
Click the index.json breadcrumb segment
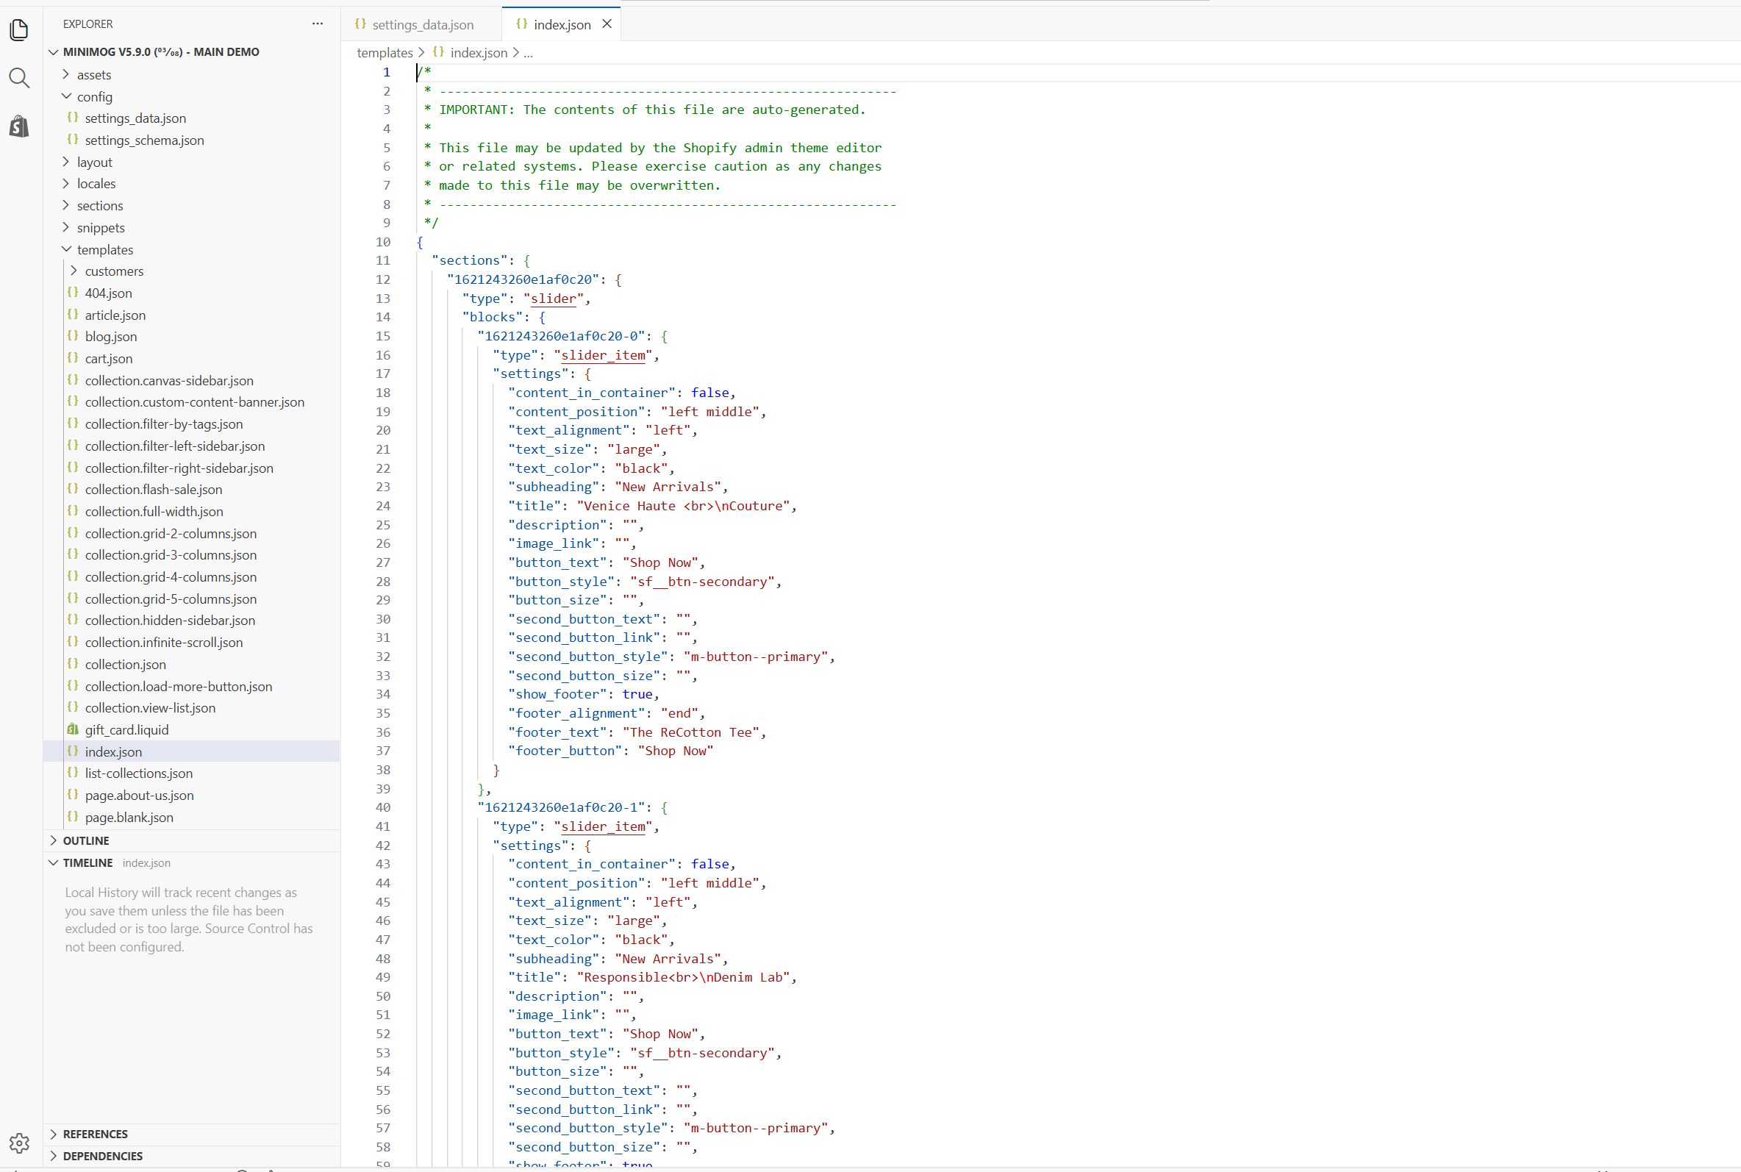pos(478,53)
